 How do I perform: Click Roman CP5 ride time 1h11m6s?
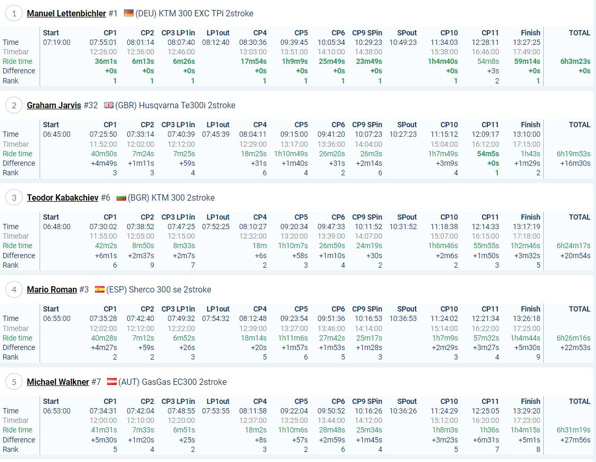292,338
